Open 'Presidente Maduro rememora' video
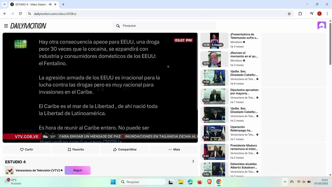 244,147
